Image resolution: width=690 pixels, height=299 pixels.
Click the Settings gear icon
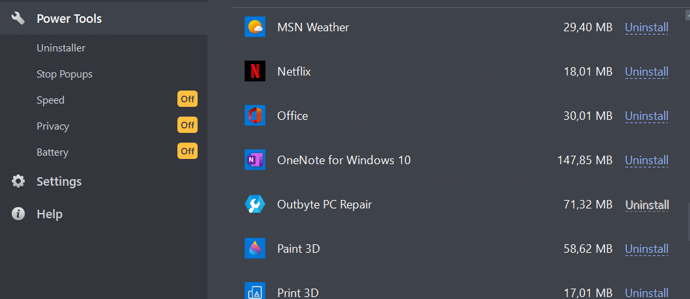(x=18, y=181)
